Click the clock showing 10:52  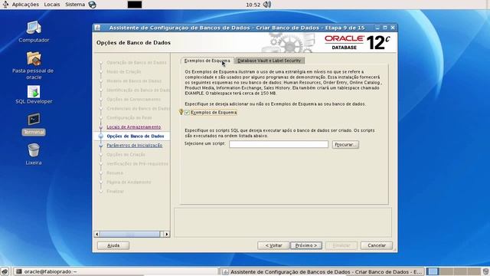253,5
